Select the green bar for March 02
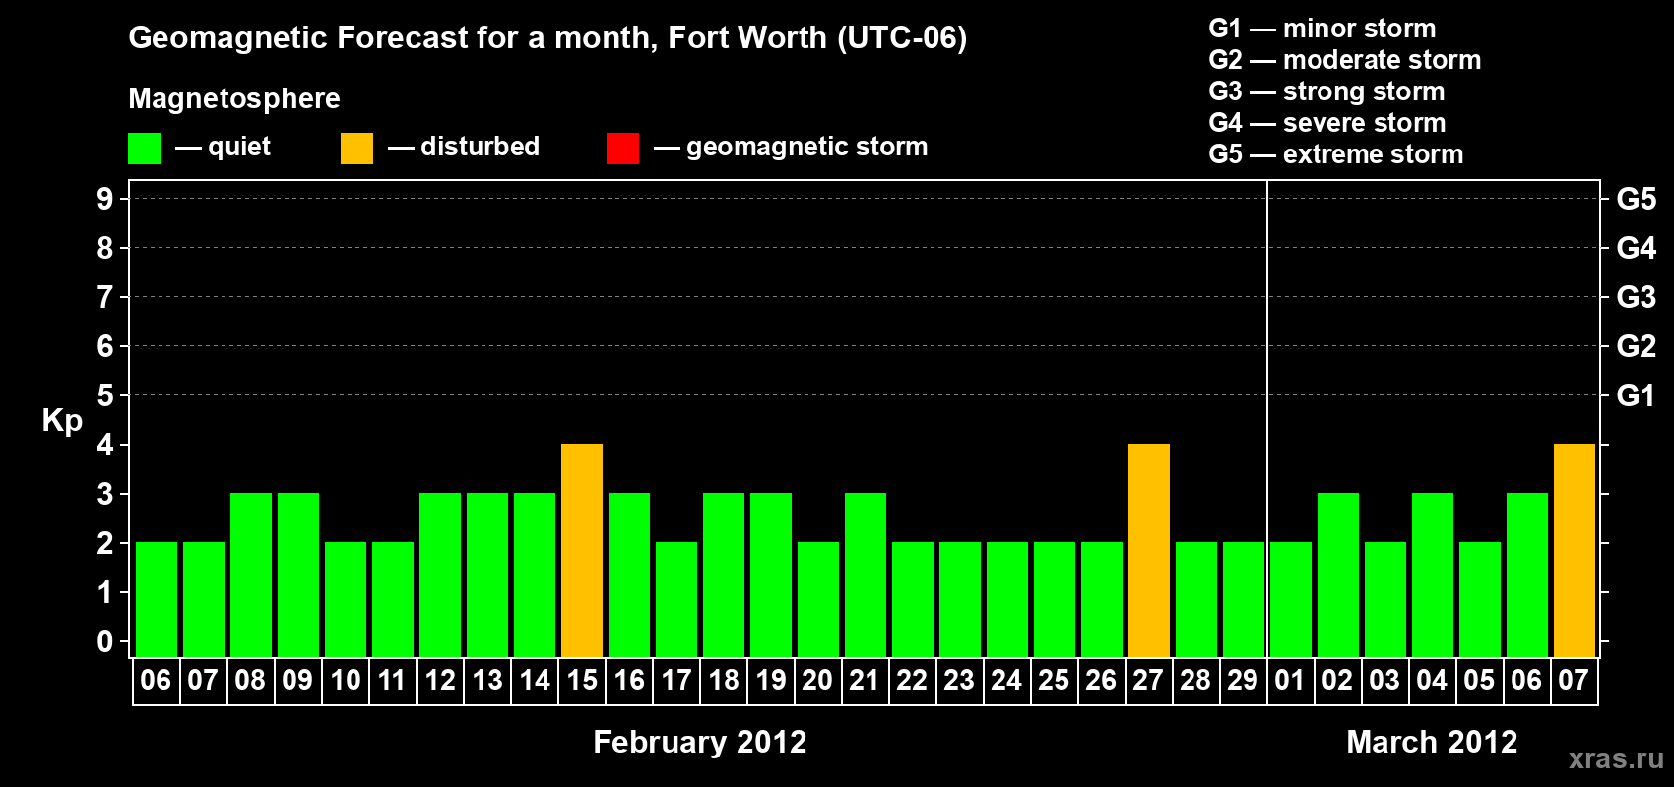The width and height of the screenshot is (1674, 787). coord(1338,575)
